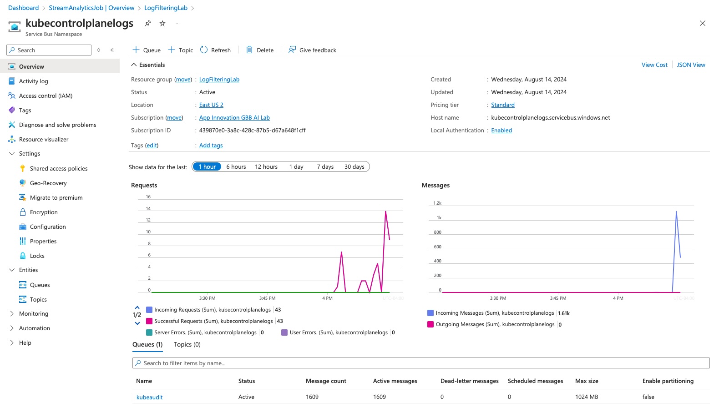Pin the kubecontrolplanelogs resource to dashboard
The image size is (719, 418).
coord(147,23)
